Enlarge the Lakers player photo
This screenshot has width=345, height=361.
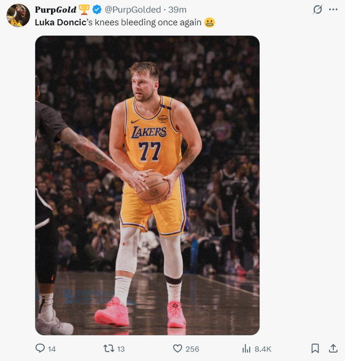[147, 185]
